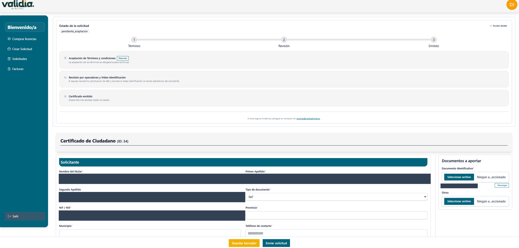Viewport: 519px width, 248px height.
Task: Click the Certificado emitido row
Action: point(284,98)
